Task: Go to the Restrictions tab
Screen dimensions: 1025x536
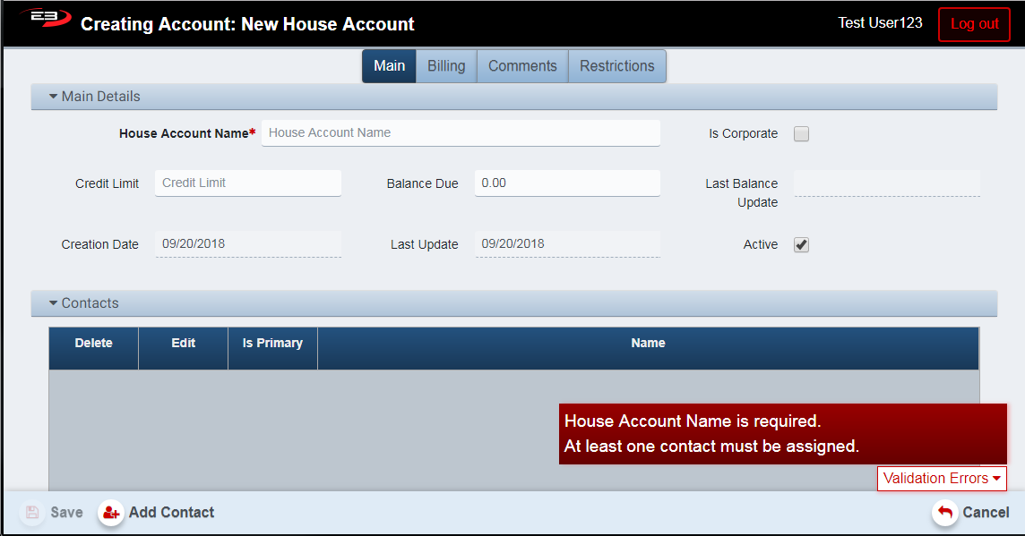Action: coord(616,66)
